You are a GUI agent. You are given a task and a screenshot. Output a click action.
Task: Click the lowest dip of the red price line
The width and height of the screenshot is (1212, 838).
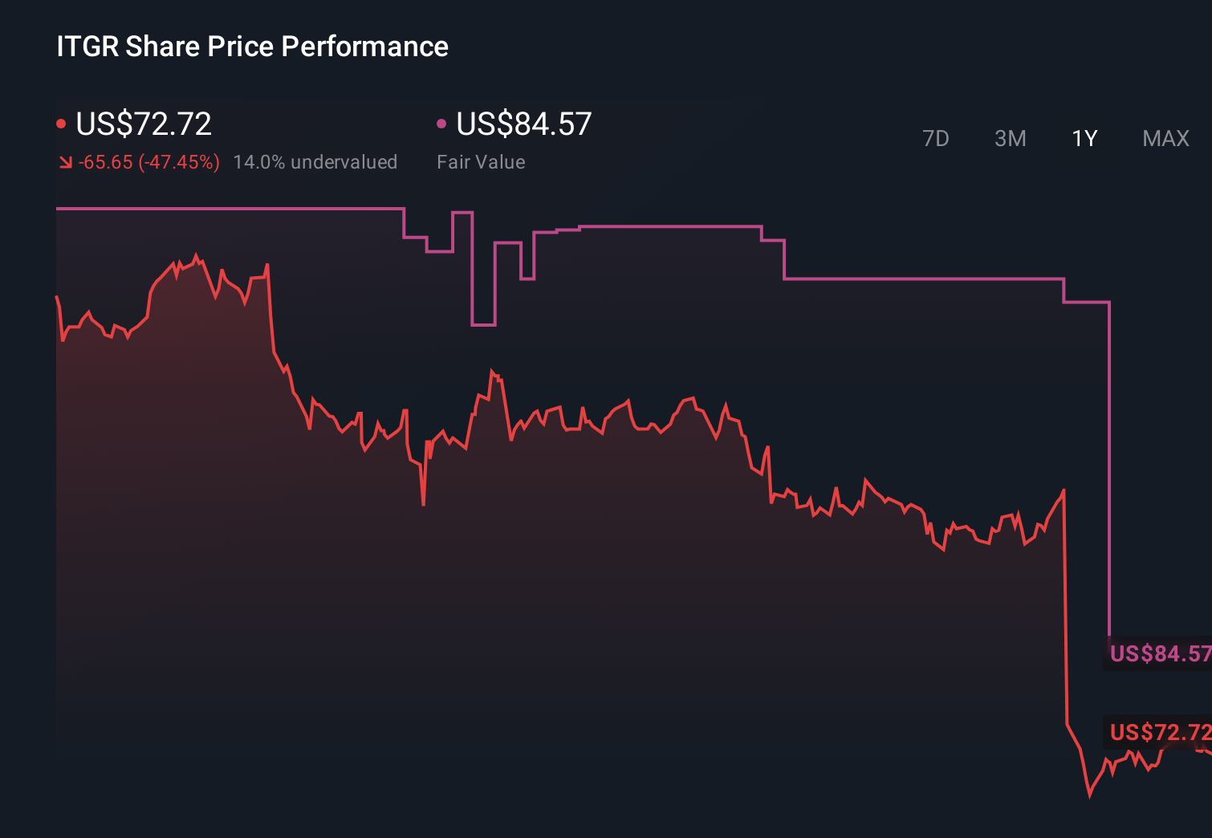1089,797
